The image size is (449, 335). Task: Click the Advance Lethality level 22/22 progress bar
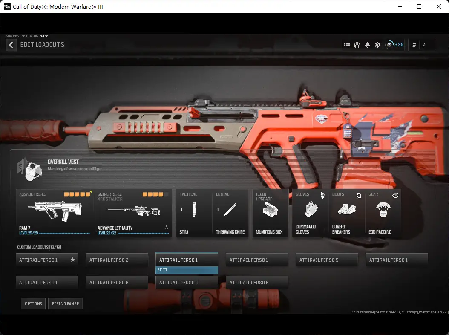click(143, 233)
